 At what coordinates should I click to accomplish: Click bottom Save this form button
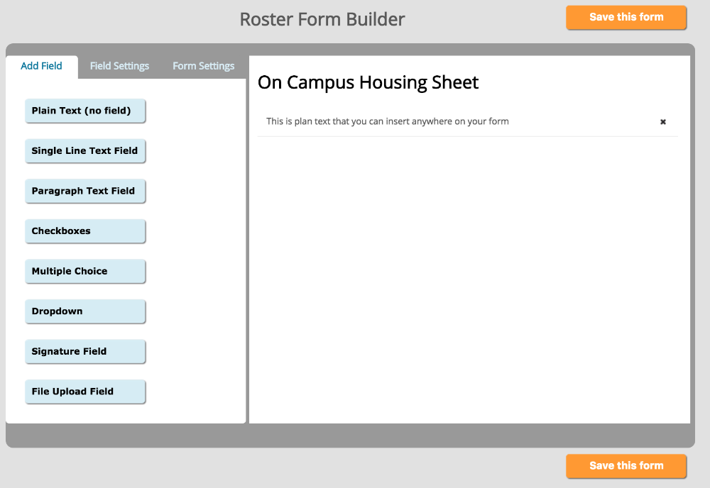click(x=626, y=466)
